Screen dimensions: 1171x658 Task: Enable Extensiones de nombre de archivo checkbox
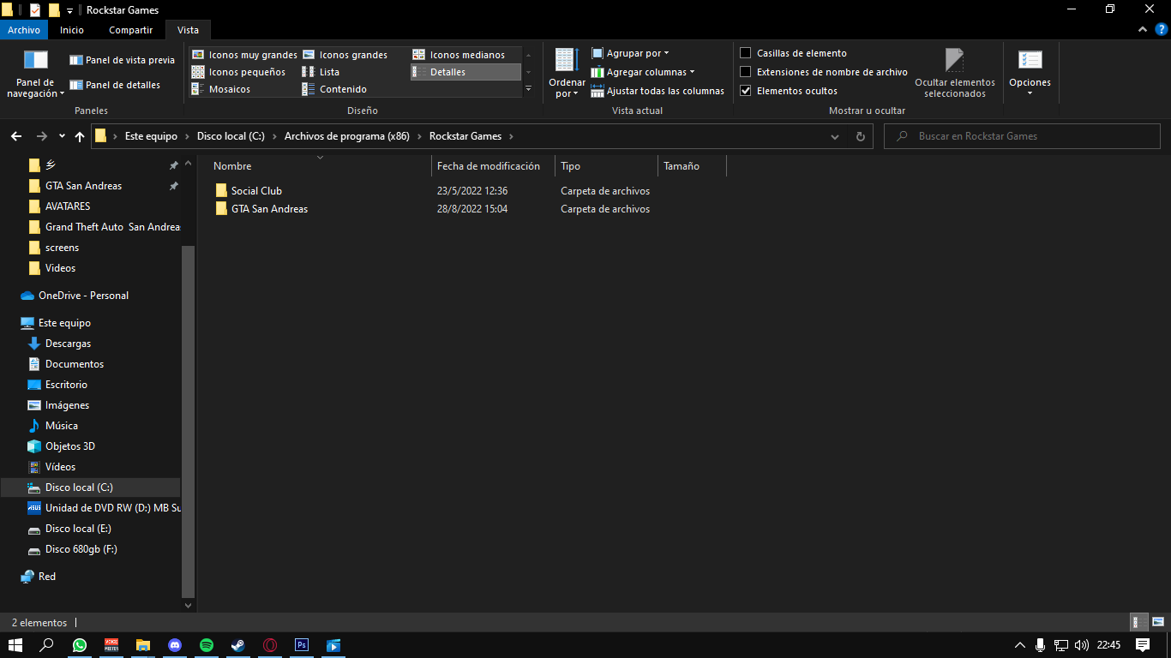746,72
